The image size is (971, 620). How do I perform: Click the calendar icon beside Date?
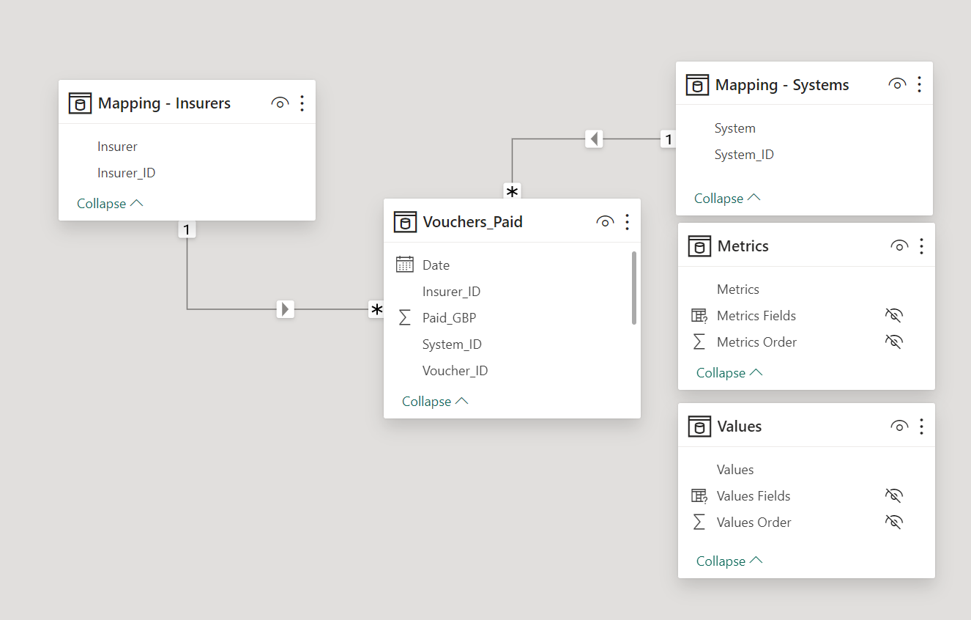[x=405, y=265]
